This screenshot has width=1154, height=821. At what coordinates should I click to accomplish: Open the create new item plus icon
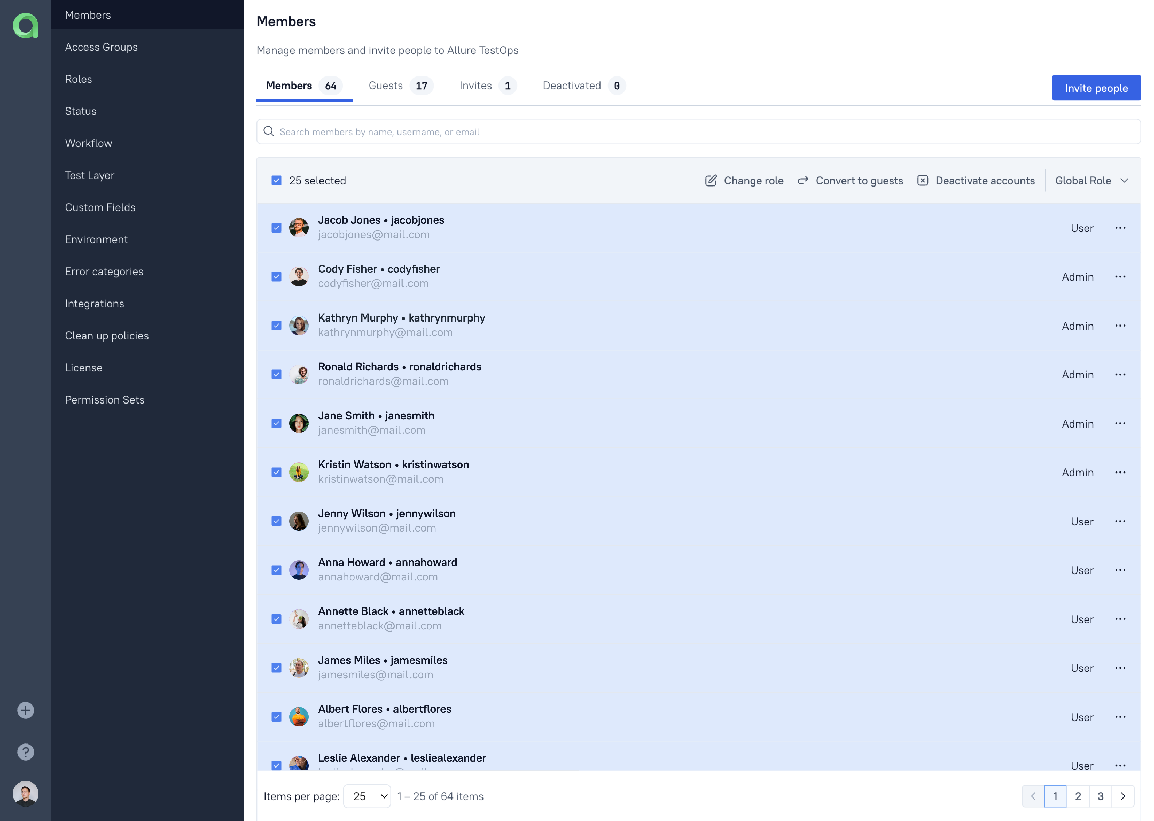click(25, 710)
